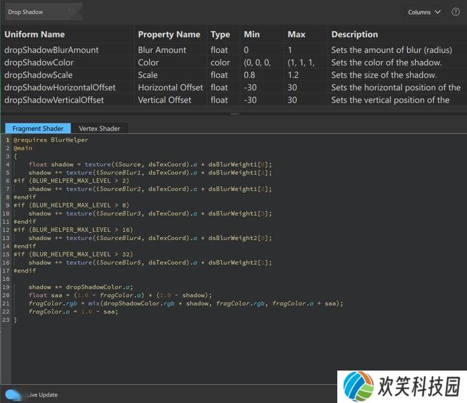467x403 pixels.
Task: Click the Horizontal Offset property cell
Action: pyautogui.click(x=171, y=88)
